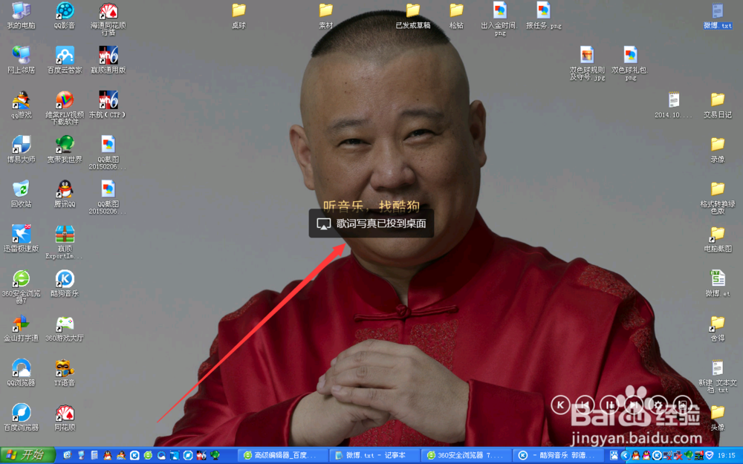This screenshot has height=464, width=743.
Task: Skip to the next track
Action: point(633,405)
